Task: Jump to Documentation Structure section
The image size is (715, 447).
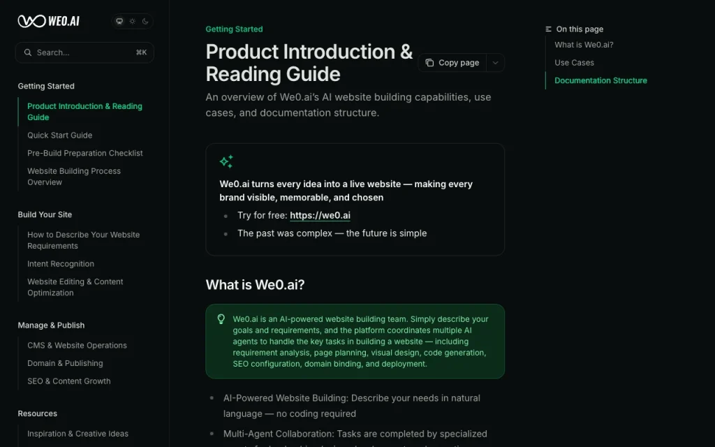Action: click(600, 80)
